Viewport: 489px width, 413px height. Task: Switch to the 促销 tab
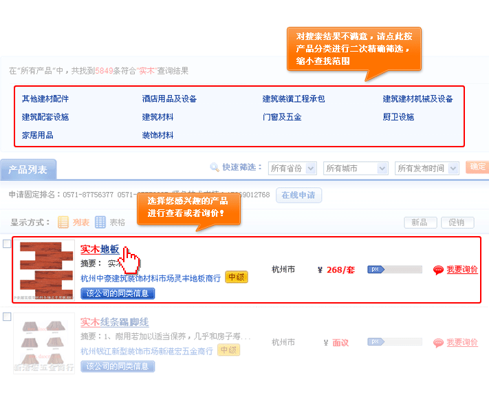point(457,222)
